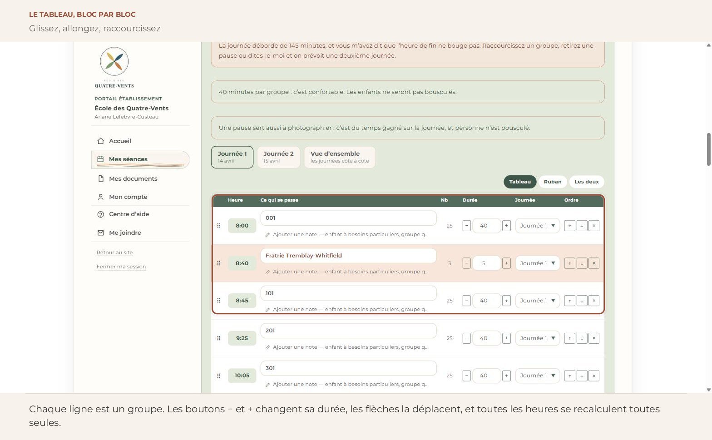
Task: Click the person icon for Mon compte
Action: coord(101,197)
